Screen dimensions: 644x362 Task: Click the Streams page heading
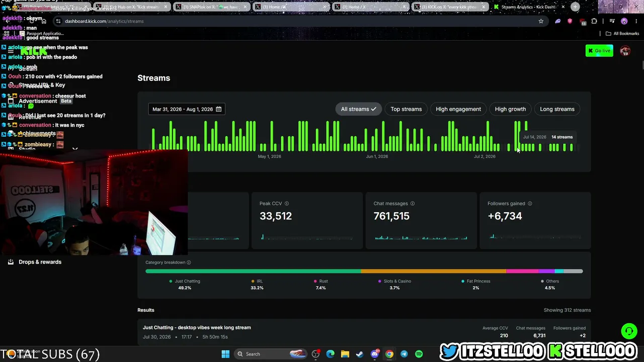pos(154,78)
